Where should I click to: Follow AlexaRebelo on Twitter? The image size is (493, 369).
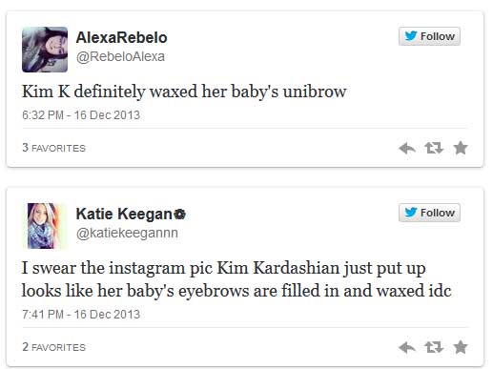point(429,36)
